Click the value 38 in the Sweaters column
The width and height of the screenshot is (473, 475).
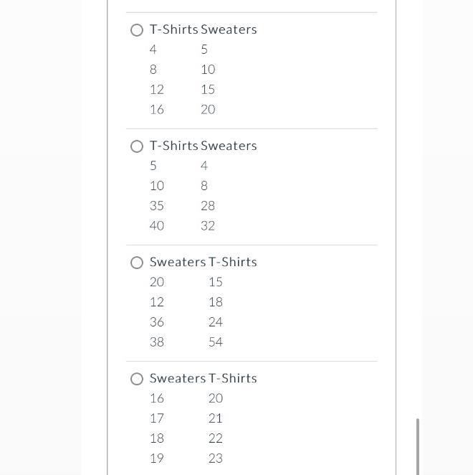point(157,342)
